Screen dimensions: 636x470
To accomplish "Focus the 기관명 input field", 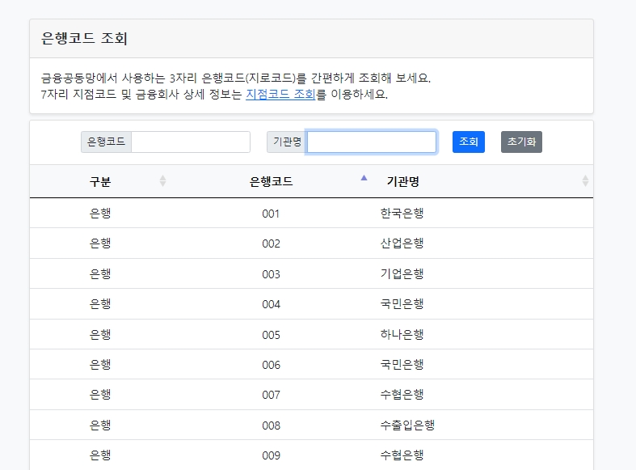I will [372, 142].
